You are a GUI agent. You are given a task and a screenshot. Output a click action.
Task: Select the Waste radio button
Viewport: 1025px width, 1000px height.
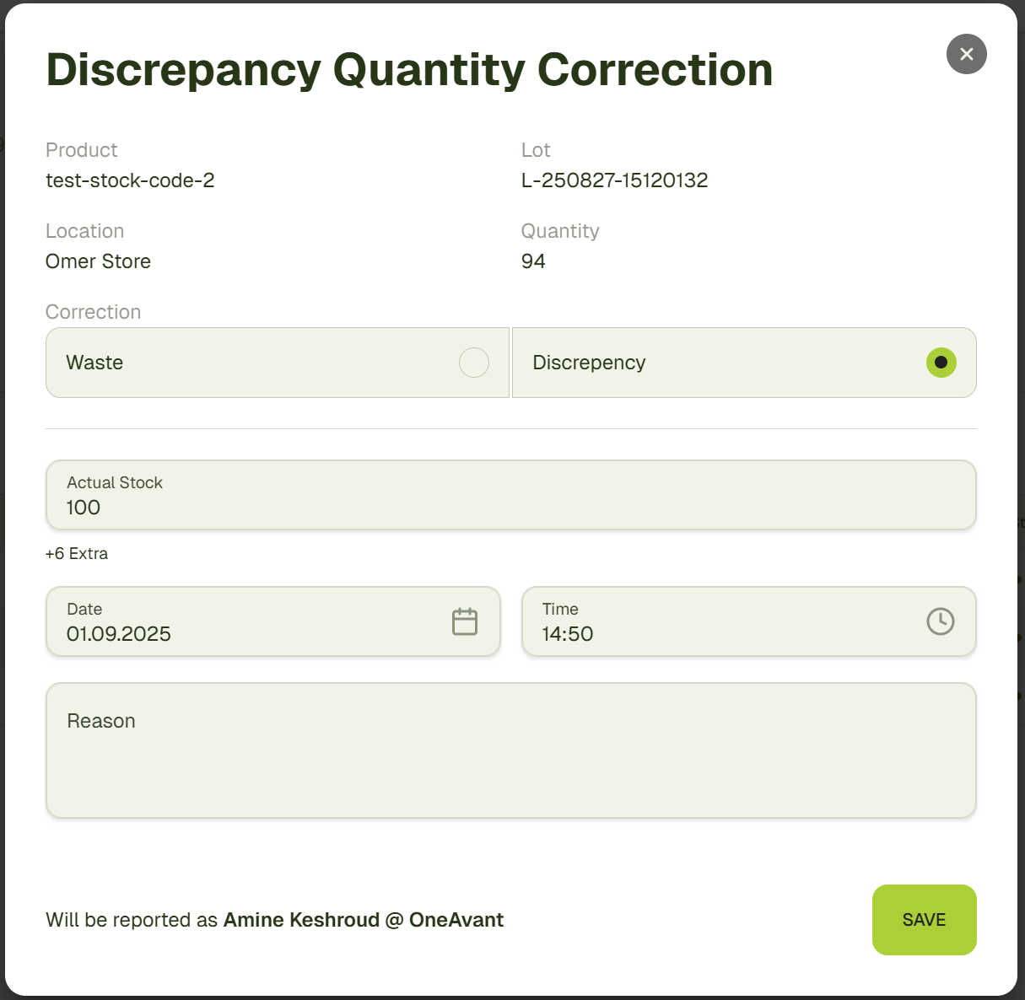[x=473, y=363]
